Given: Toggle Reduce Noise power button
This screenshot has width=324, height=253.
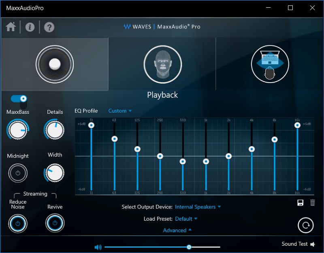Looking at the screenshot, I should (x=18, y=223).
